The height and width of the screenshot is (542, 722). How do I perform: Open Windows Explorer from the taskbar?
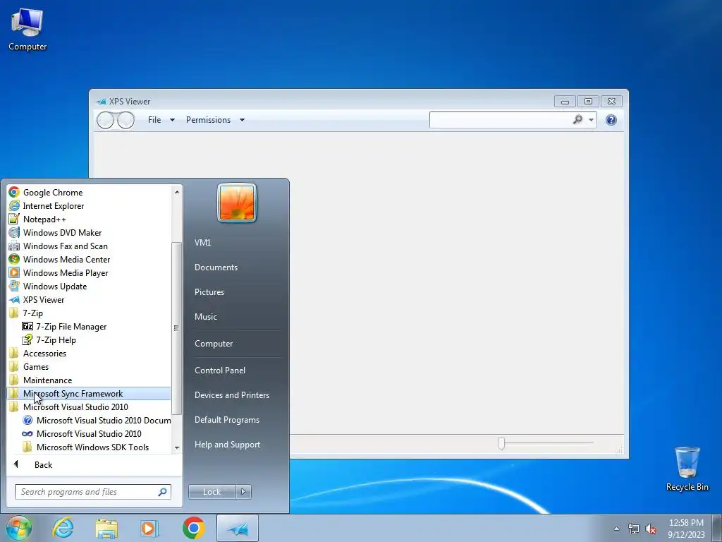pyautogui.click(x=106, y=528)
